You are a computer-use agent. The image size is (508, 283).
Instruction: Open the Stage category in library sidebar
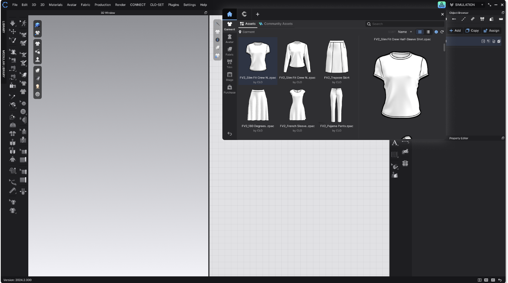[229, 76]
